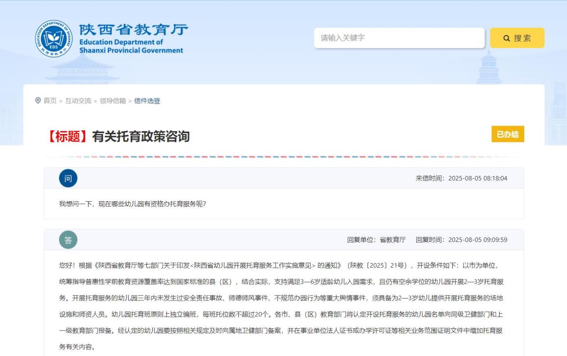Click the English name Education Department of Shaanxi
The width and height of the screenshot is (567, 356).
[131, 46]
